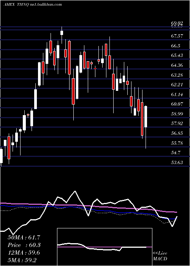Click the 62.21 price axis label
190x266 pixels.
click(x=177, y=85)
